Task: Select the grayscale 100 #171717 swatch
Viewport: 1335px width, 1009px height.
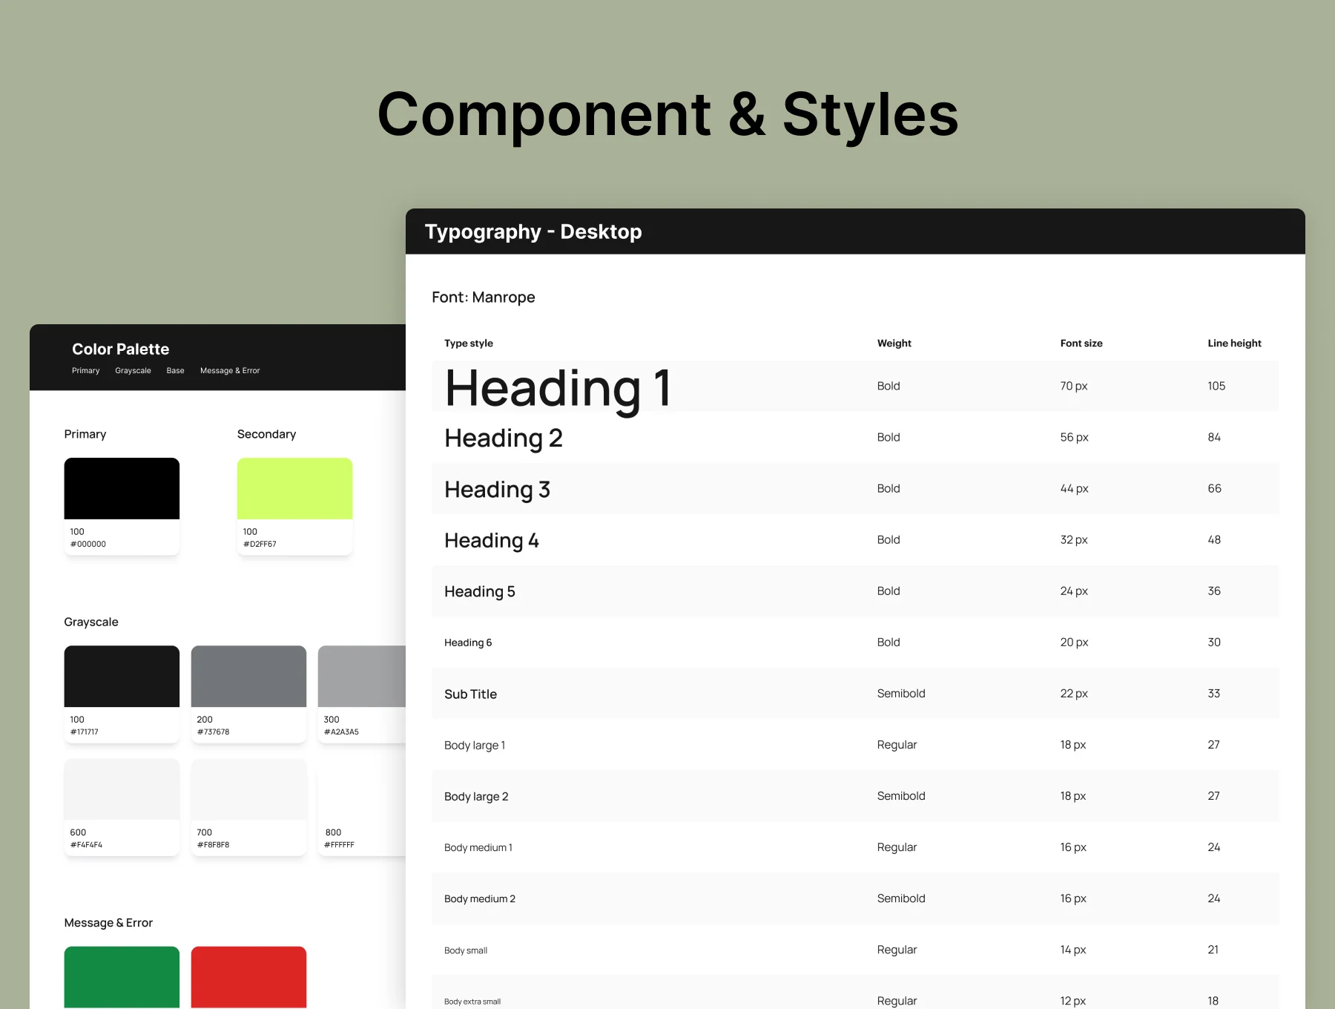Action: (122, 694)
